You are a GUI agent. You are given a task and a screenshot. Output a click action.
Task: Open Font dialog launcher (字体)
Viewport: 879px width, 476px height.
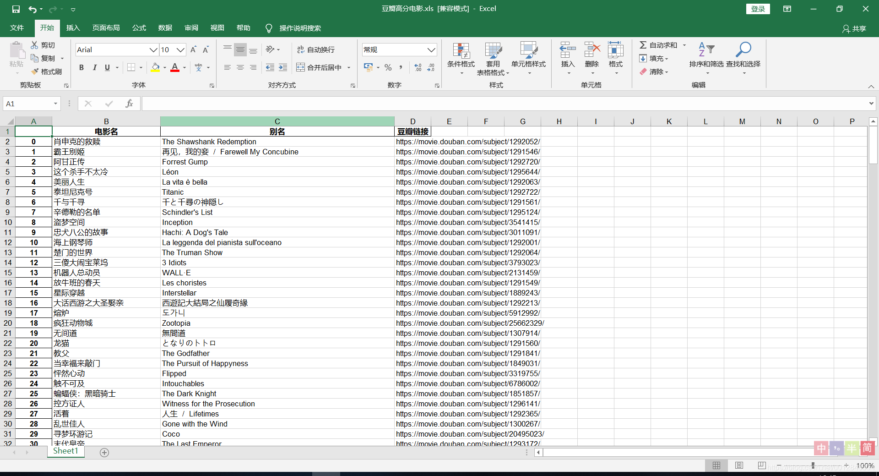212,86
